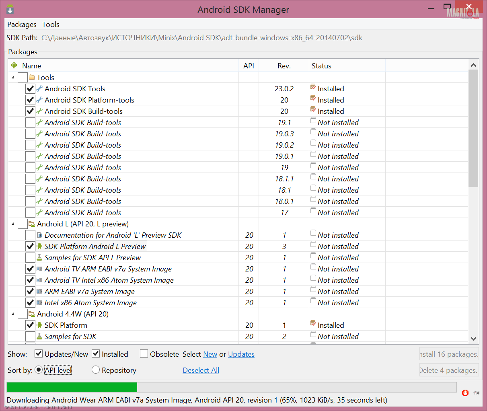The width and height of the screenshot is (487, 411).
Task: Click the Android L package folder icon
Action: tap(32, 224)
